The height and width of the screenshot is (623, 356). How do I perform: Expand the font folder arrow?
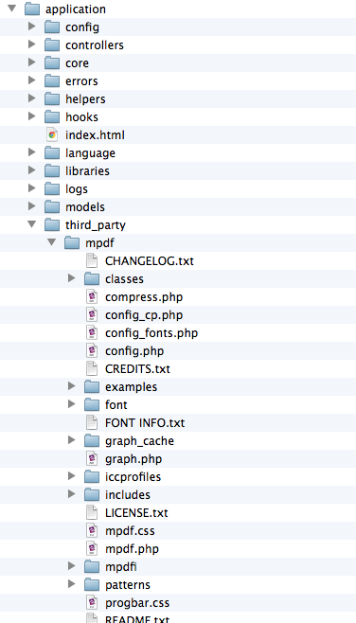[72, 404]
